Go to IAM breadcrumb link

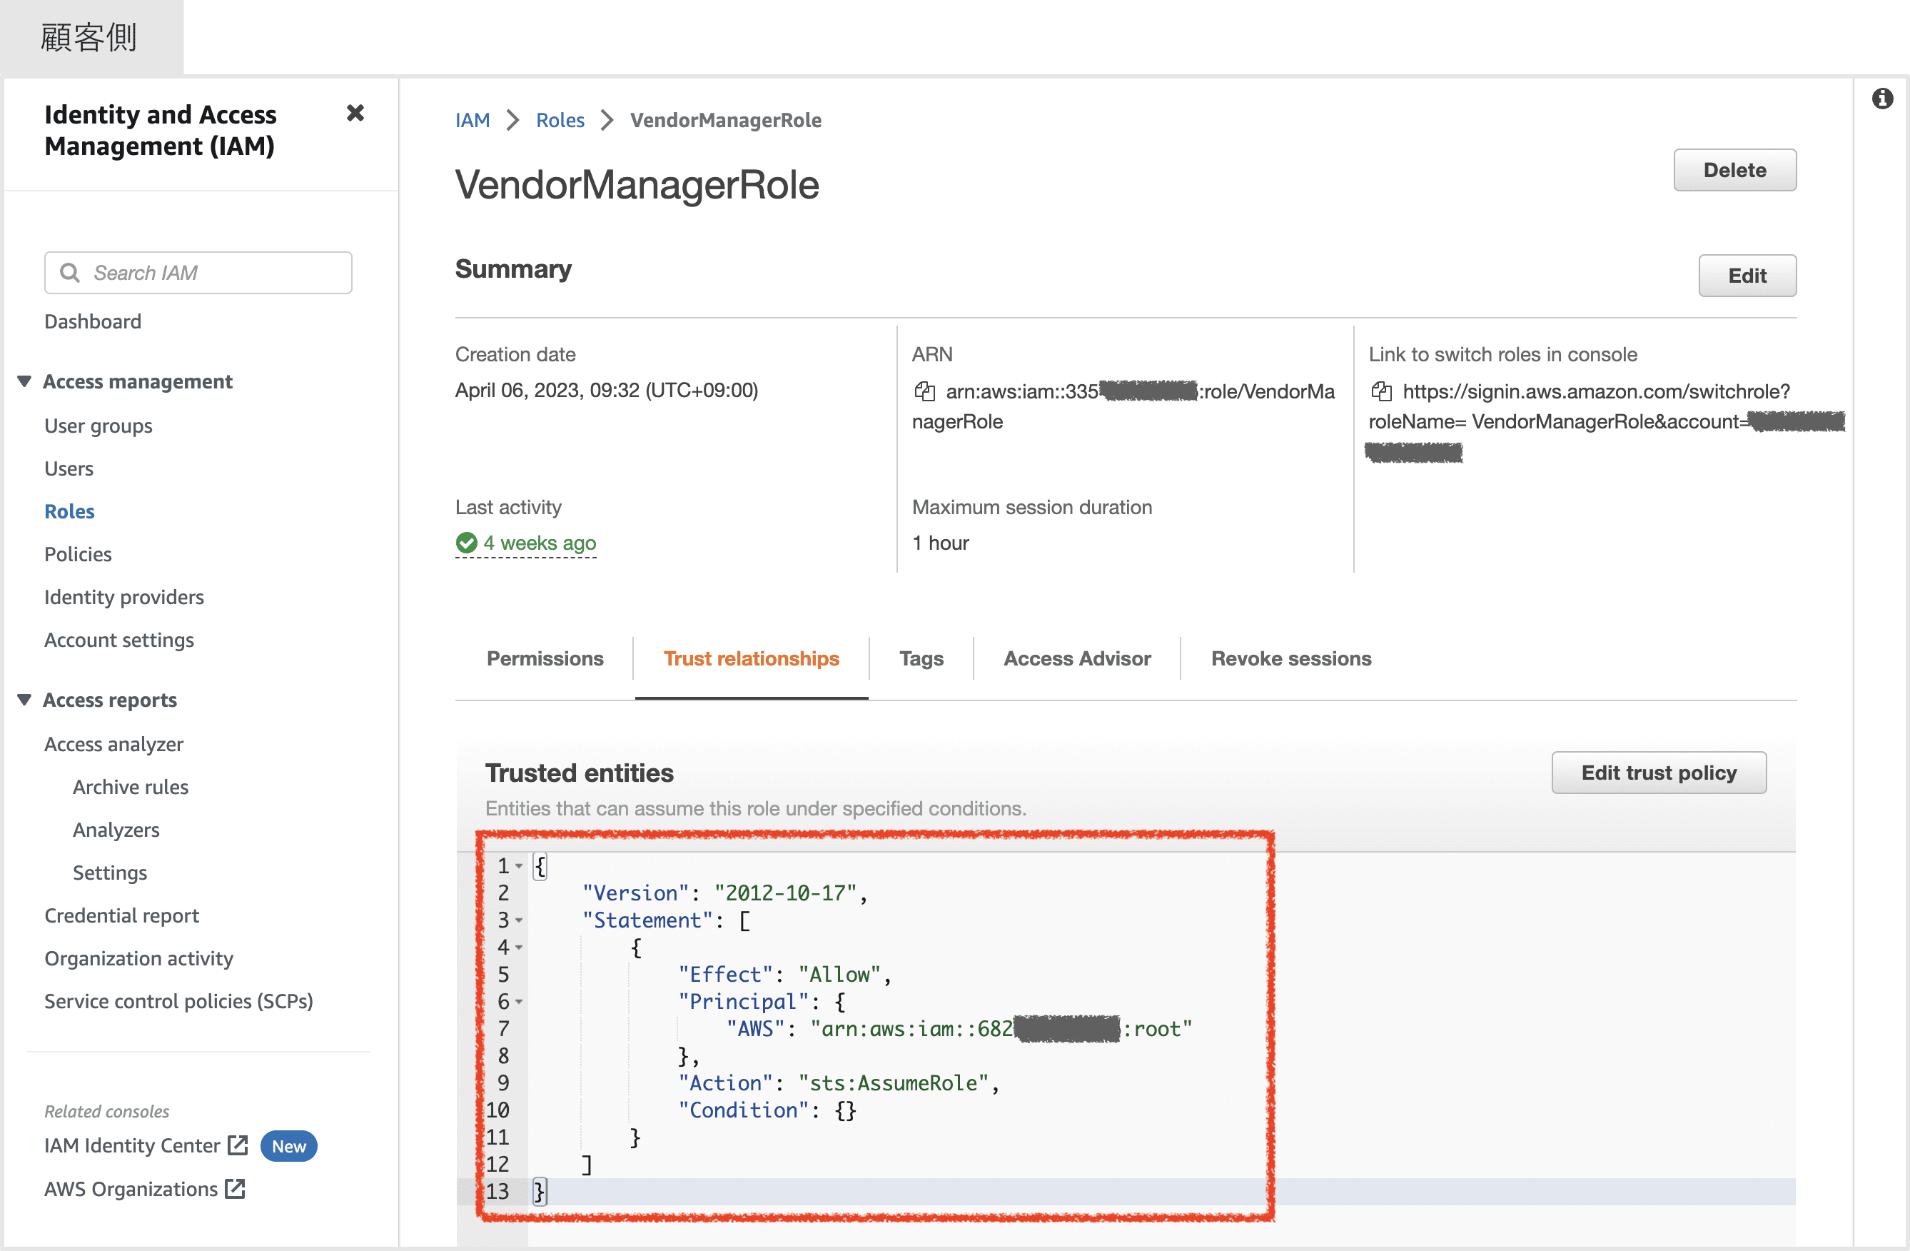pos(472,121)
